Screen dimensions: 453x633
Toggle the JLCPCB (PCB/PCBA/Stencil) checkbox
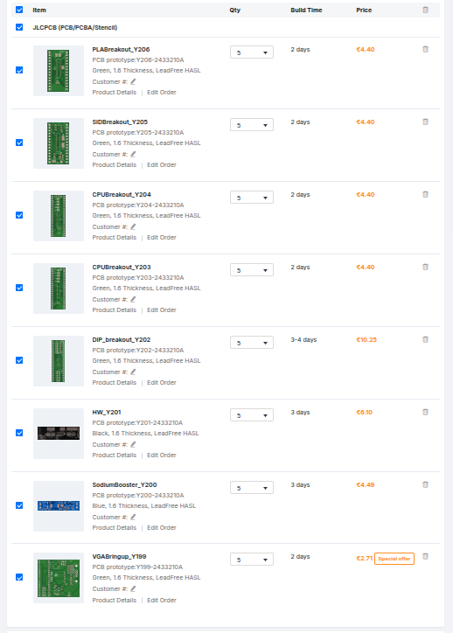click(19, 27)
